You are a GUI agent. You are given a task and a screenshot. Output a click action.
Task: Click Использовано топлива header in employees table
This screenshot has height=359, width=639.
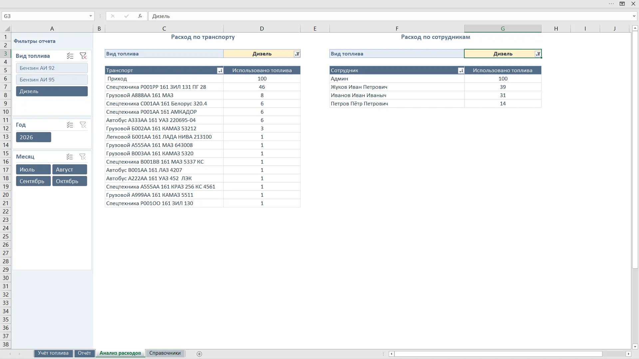503,70
